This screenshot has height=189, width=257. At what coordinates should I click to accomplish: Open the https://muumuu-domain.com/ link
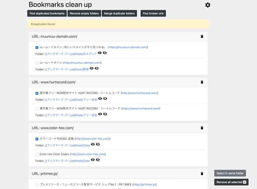coord(128,47)
